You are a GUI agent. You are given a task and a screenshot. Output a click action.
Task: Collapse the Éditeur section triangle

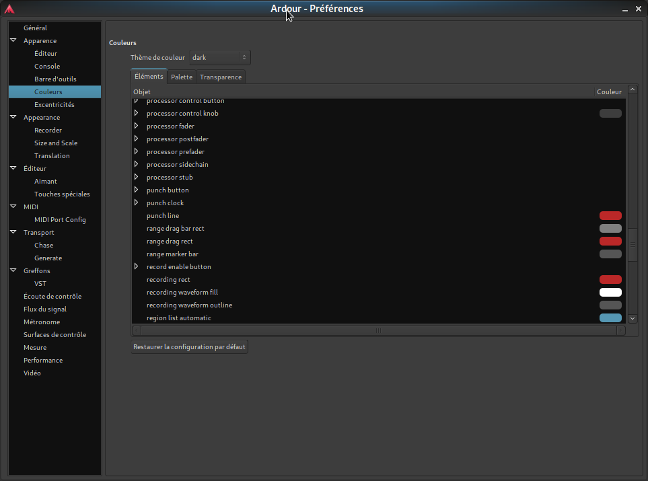[x=13, y=168]
